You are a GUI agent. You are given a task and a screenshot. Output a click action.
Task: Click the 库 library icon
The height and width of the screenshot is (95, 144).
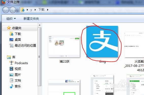pyautogui.click(x=9, y=57)
